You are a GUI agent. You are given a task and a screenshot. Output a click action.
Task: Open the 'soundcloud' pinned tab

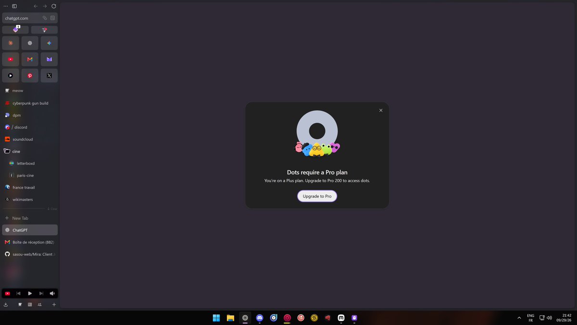(30, 139)
